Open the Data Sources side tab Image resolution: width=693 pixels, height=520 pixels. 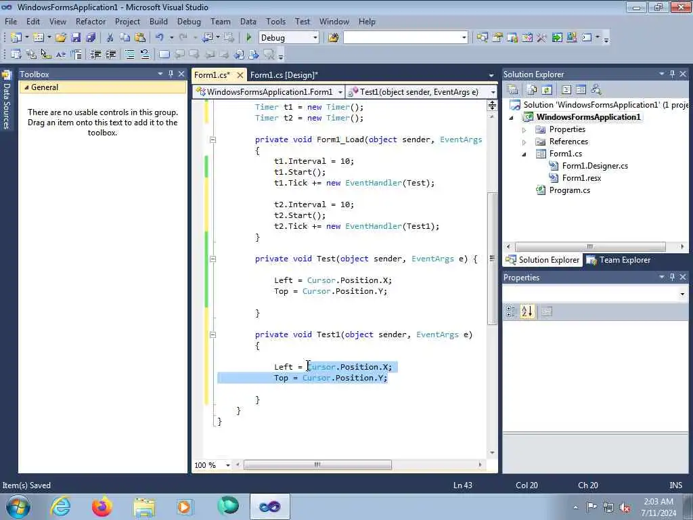coord(6,100)
